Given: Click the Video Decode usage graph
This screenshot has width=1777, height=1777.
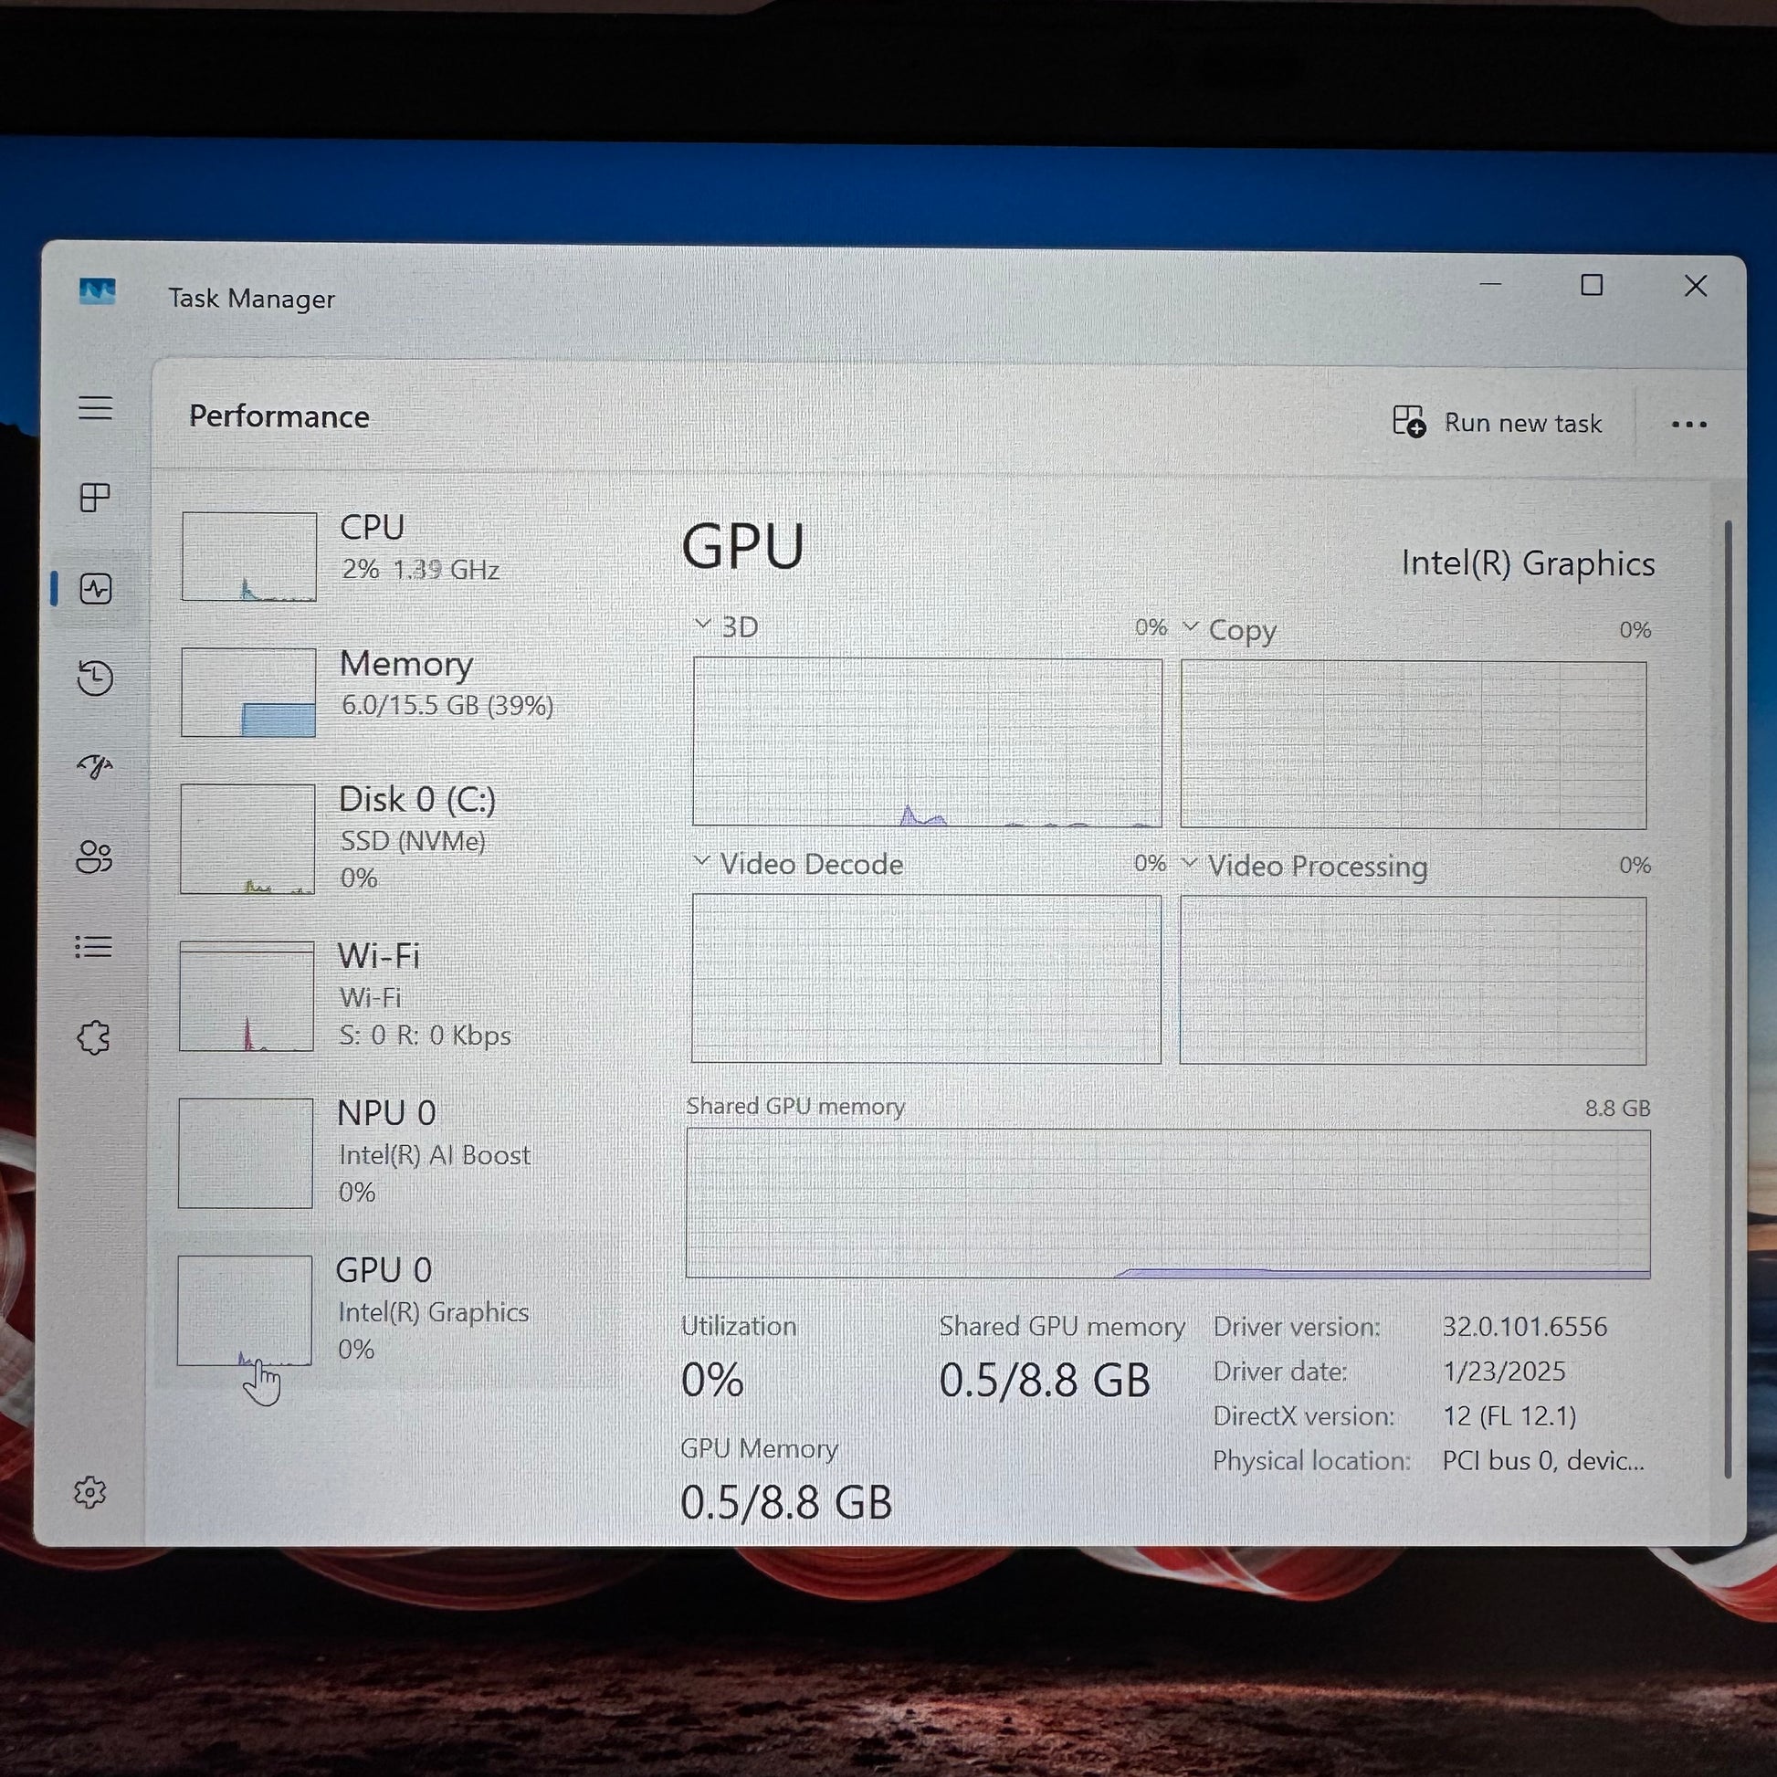Looking at the screenshot, I should tap(926, 979).
